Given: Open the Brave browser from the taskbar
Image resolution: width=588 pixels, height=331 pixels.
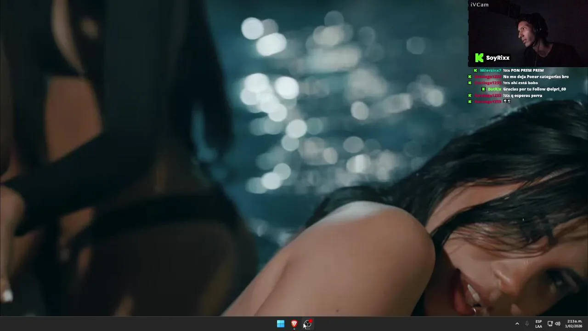Looking at the screenshot, I should click(294, 324).
